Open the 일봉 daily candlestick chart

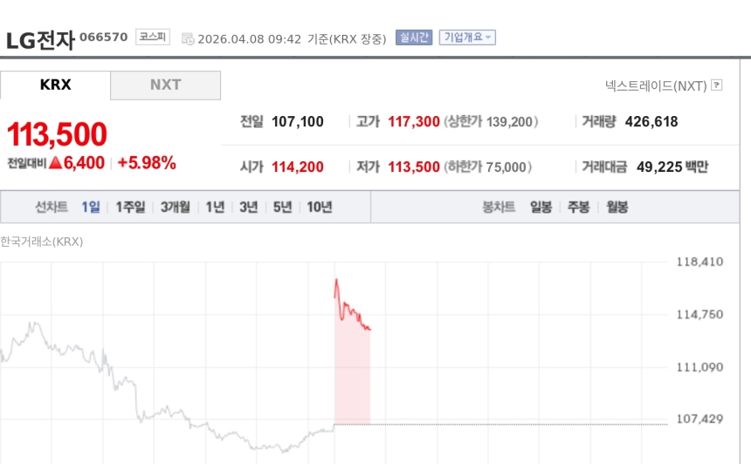pyautogui.click(x=541, y=208)
